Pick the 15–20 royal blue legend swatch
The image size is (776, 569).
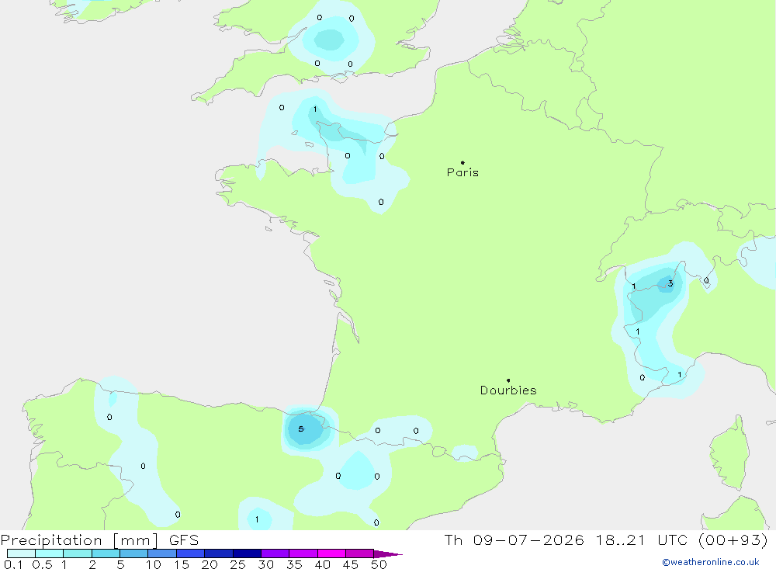[x=190, y=553]
